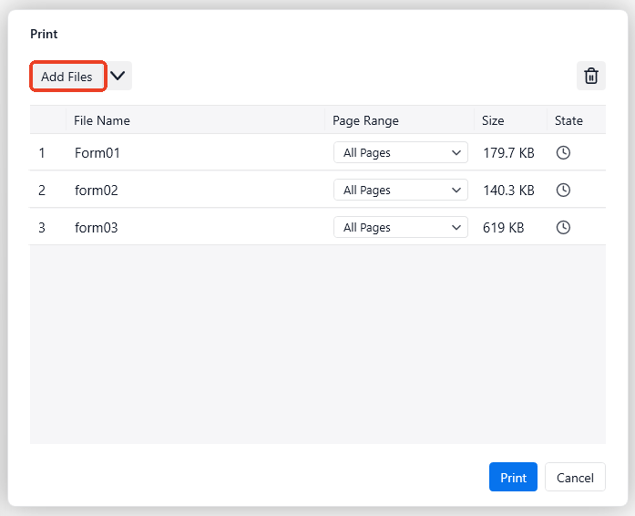
Task: Click the State column header
Action: point(568,120)
